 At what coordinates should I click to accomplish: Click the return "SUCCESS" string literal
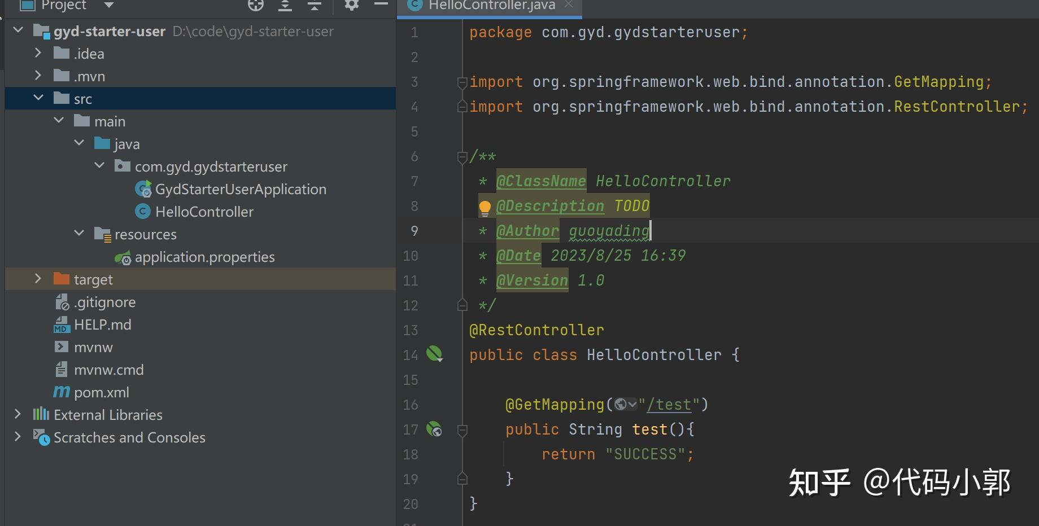[645, 454]
